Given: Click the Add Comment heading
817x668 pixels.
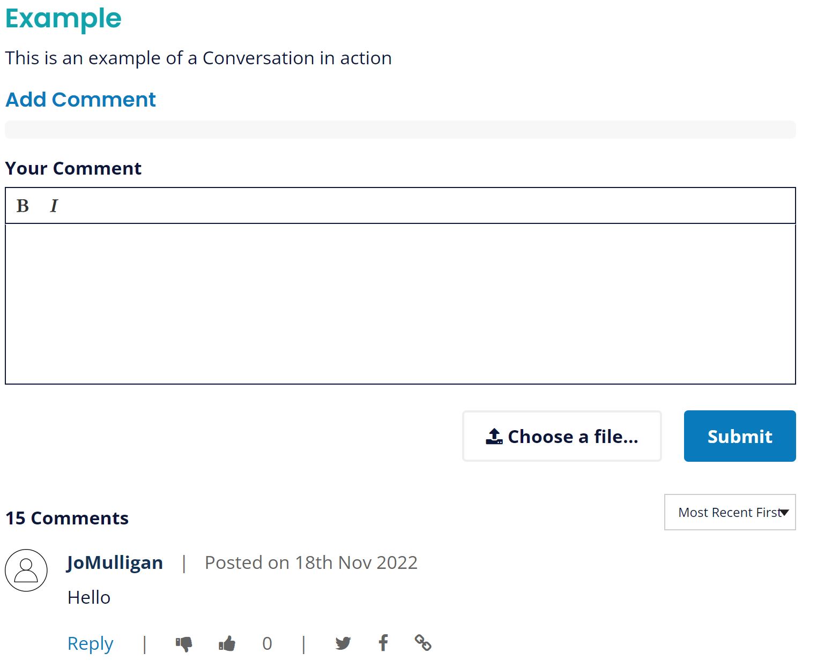Looking at the screenshot, I should click(x=80, y=100).
